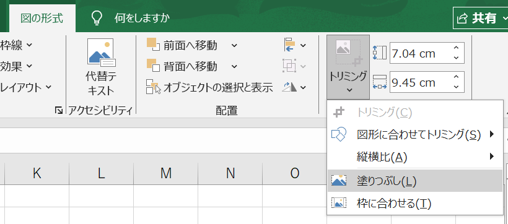This screenshot has height=224, width=508.
Task: Click the width field showing 9.45 cm
Action: click(x=420, y=82)
